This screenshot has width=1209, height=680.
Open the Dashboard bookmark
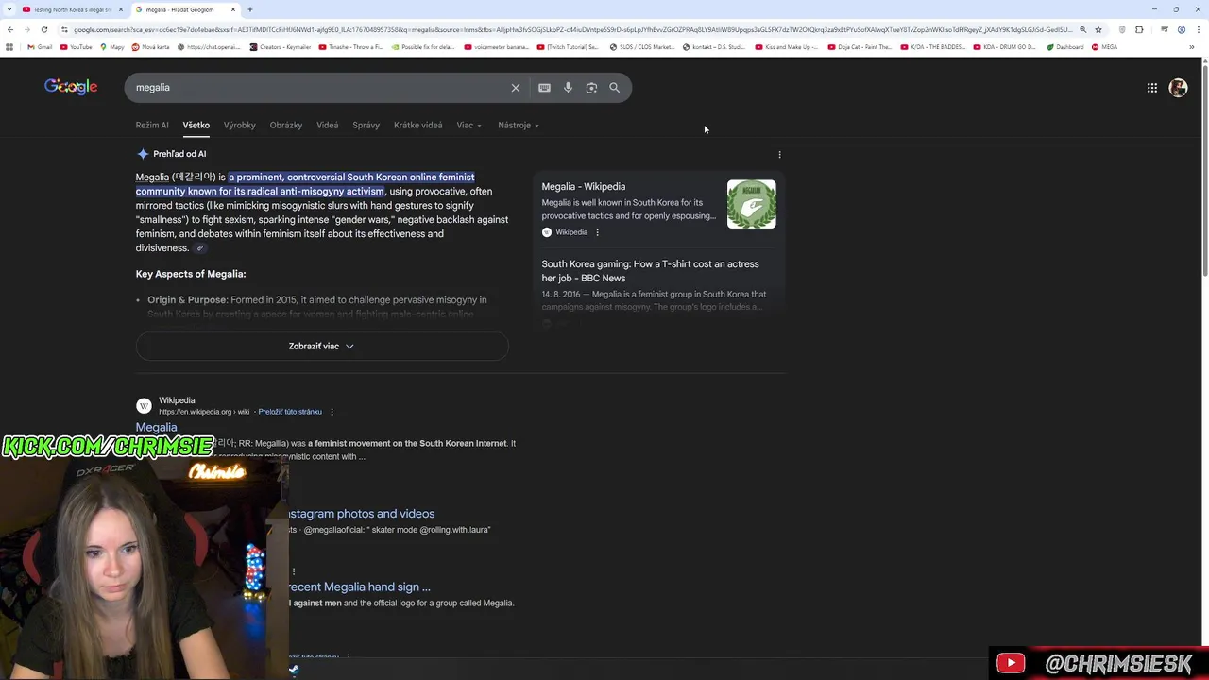[x=1064, y=47]
